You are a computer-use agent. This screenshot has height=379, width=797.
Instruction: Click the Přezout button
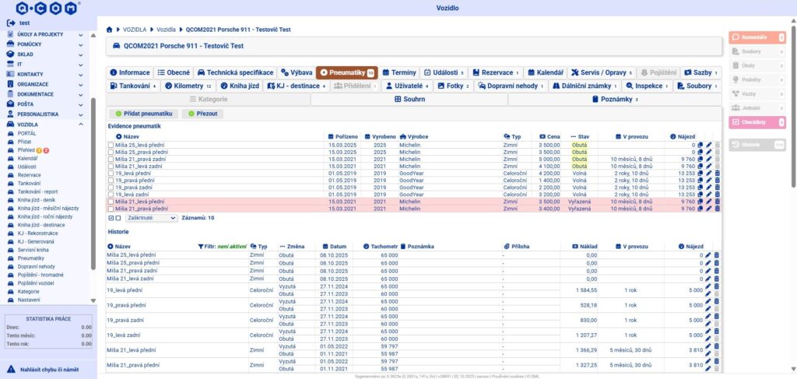202,114
